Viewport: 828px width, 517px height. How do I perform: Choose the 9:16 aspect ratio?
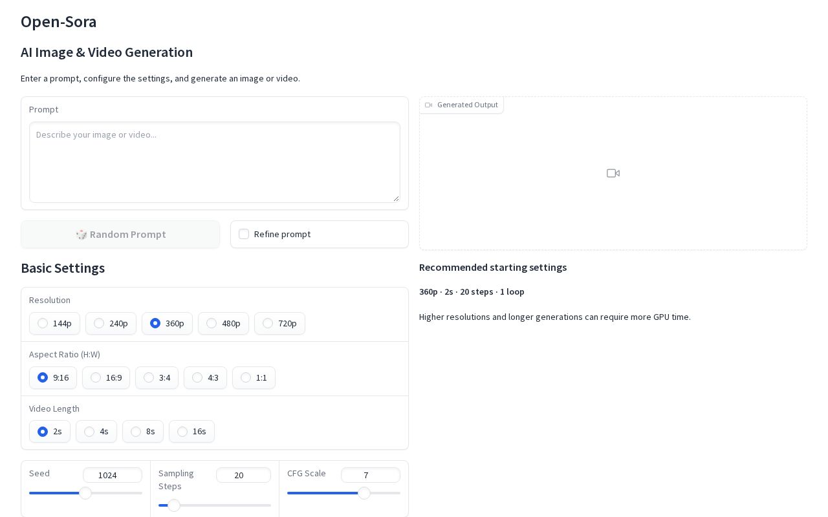click(53, 377)
